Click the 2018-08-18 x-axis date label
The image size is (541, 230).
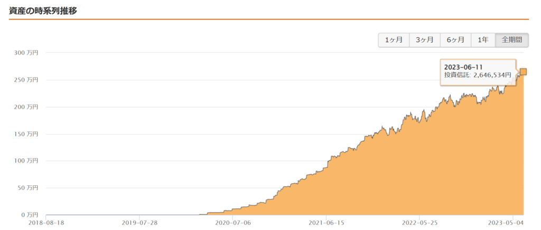click(x=46, y=223)
